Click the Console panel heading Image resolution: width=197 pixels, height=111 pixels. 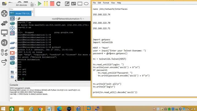[14, 85]
